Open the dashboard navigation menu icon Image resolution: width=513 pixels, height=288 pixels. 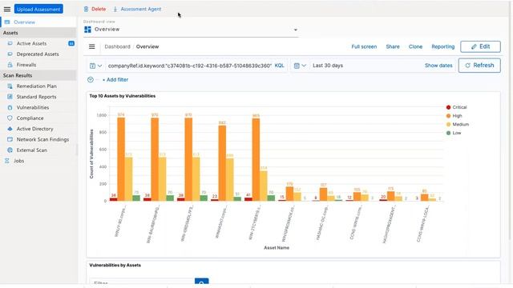click(92, 46)
